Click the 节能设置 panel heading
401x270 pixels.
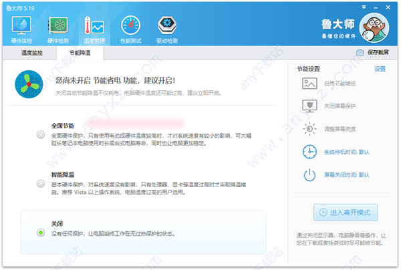[308, 69]
